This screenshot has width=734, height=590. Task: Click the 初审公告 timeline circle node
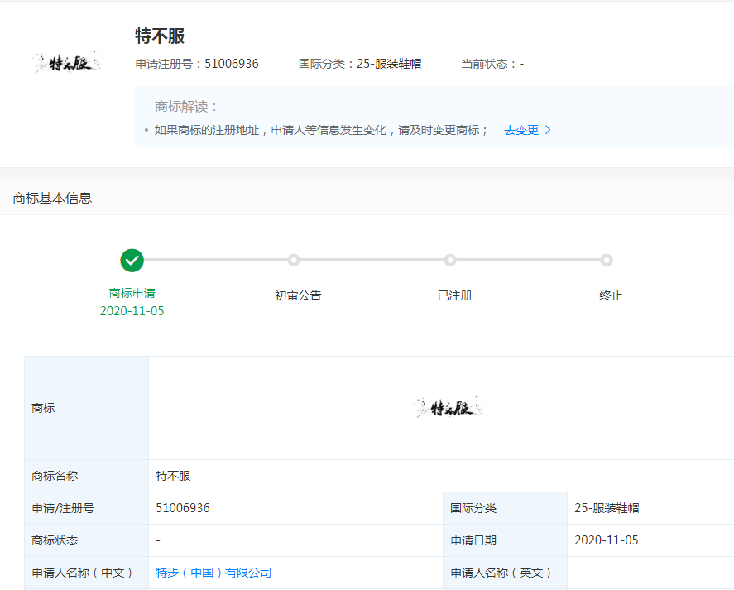[x=294, y=260]
